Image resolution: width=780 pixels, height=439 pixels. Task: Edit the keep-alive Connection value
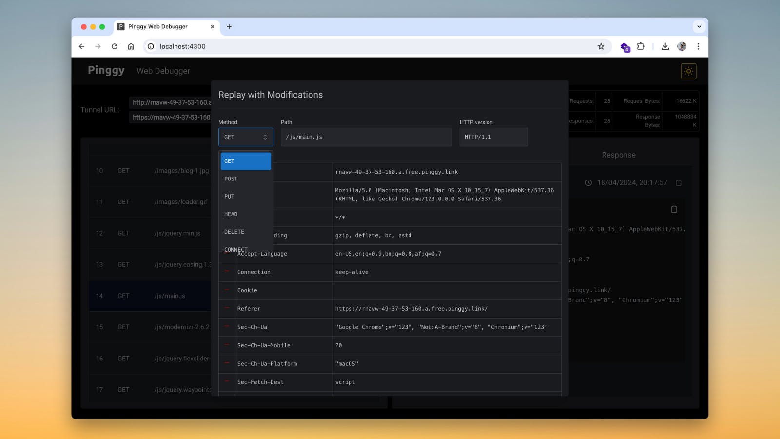pyautogui.click(x=447, y=272)
